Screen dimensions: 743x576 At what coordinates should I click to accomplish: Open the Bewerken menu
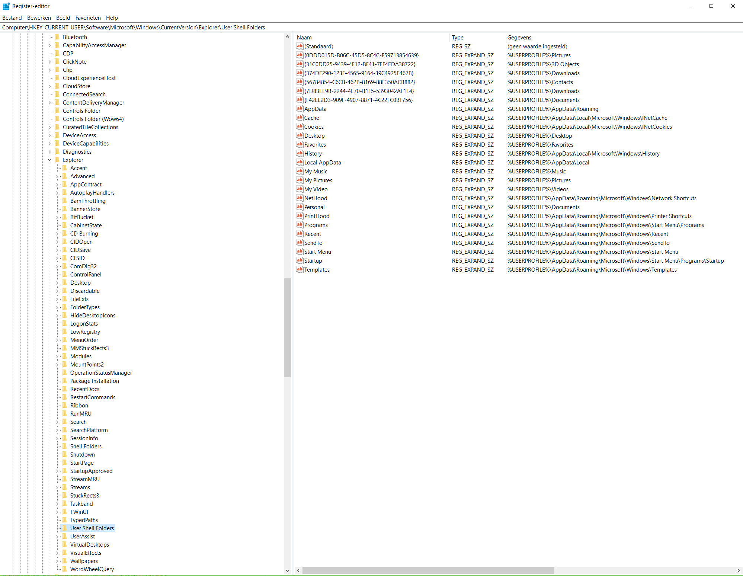(39, 17)
